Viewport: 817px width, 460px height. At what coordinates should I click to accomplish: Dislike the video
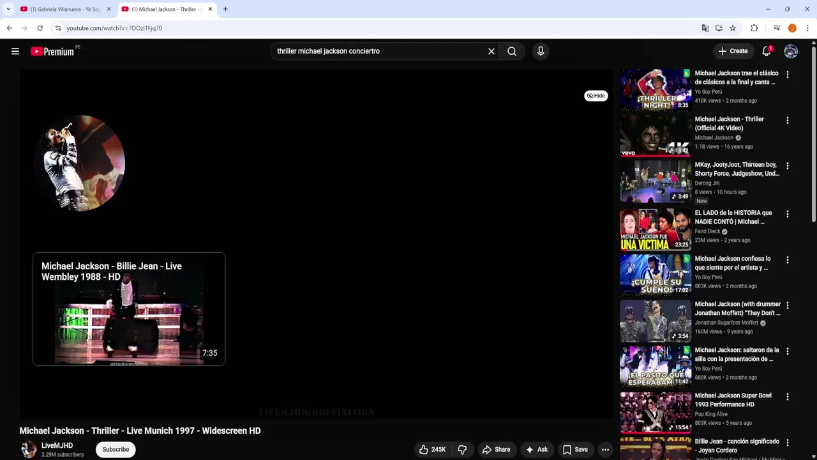click(x=462, y=450)
